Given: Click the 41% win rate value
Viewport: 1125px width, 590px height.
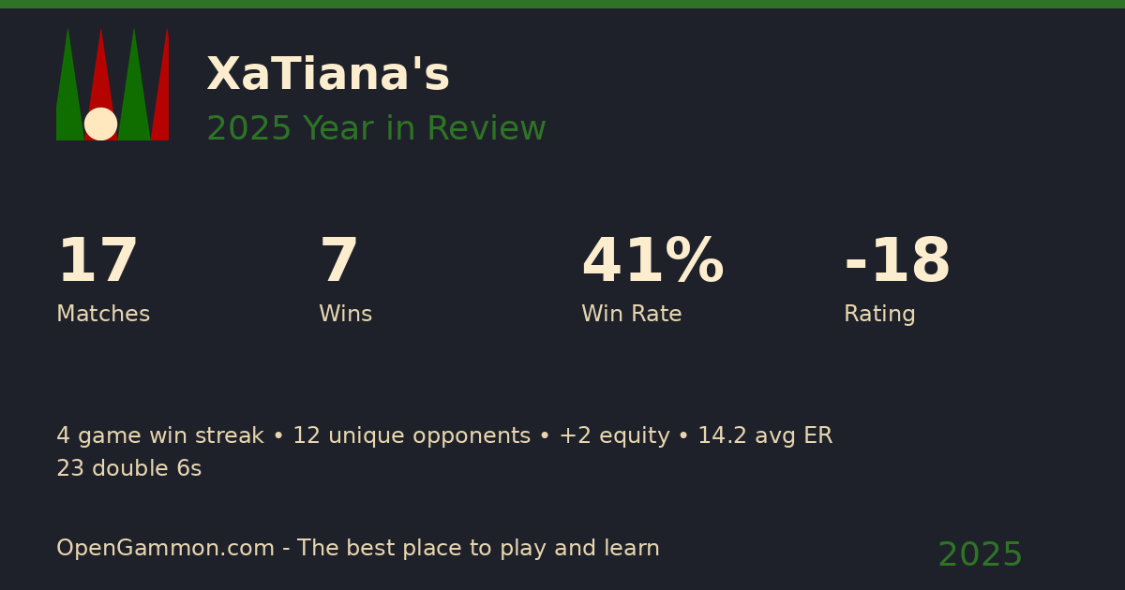Looking at the screenshot, I should coord(652,262).
